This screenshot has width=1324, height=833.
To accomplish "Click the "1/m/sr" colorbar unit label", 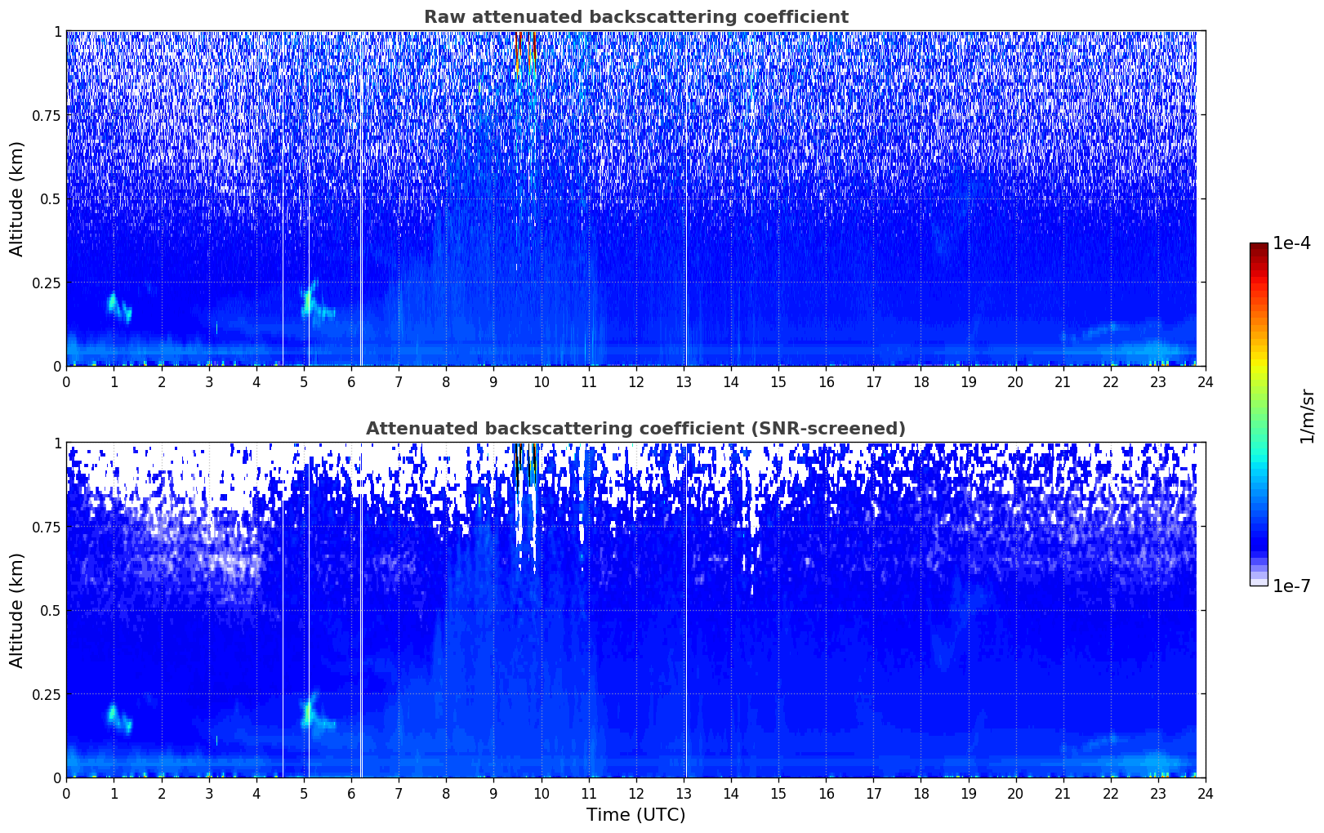I will coord(1307,416).
